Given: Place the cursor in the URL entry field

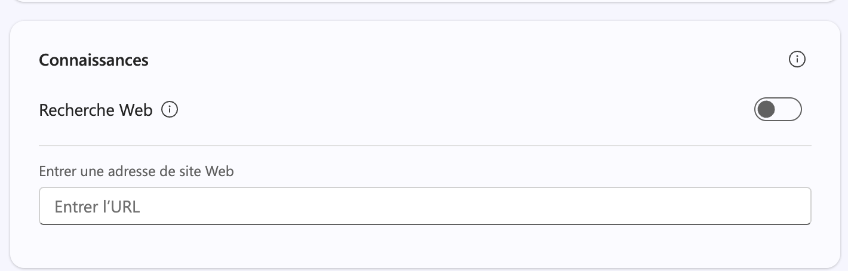Looking at the screenshot, I should pos(425,207).
